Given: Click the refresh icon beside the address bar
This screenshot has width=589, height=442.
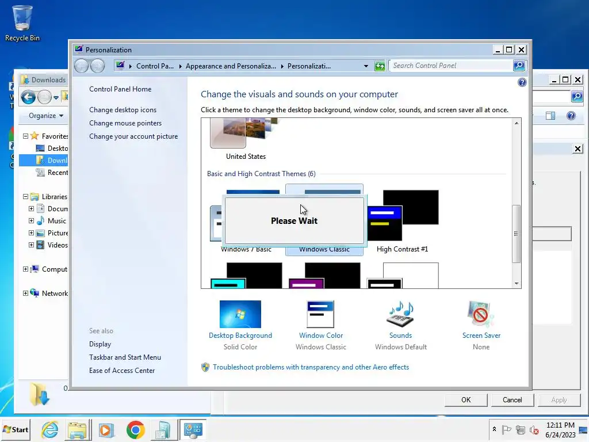Looking at the screenshot, I should (380, 66).
